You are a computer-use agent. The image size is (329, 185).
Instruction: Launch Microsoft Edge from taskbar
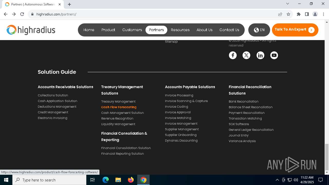(x=106, y=180)
